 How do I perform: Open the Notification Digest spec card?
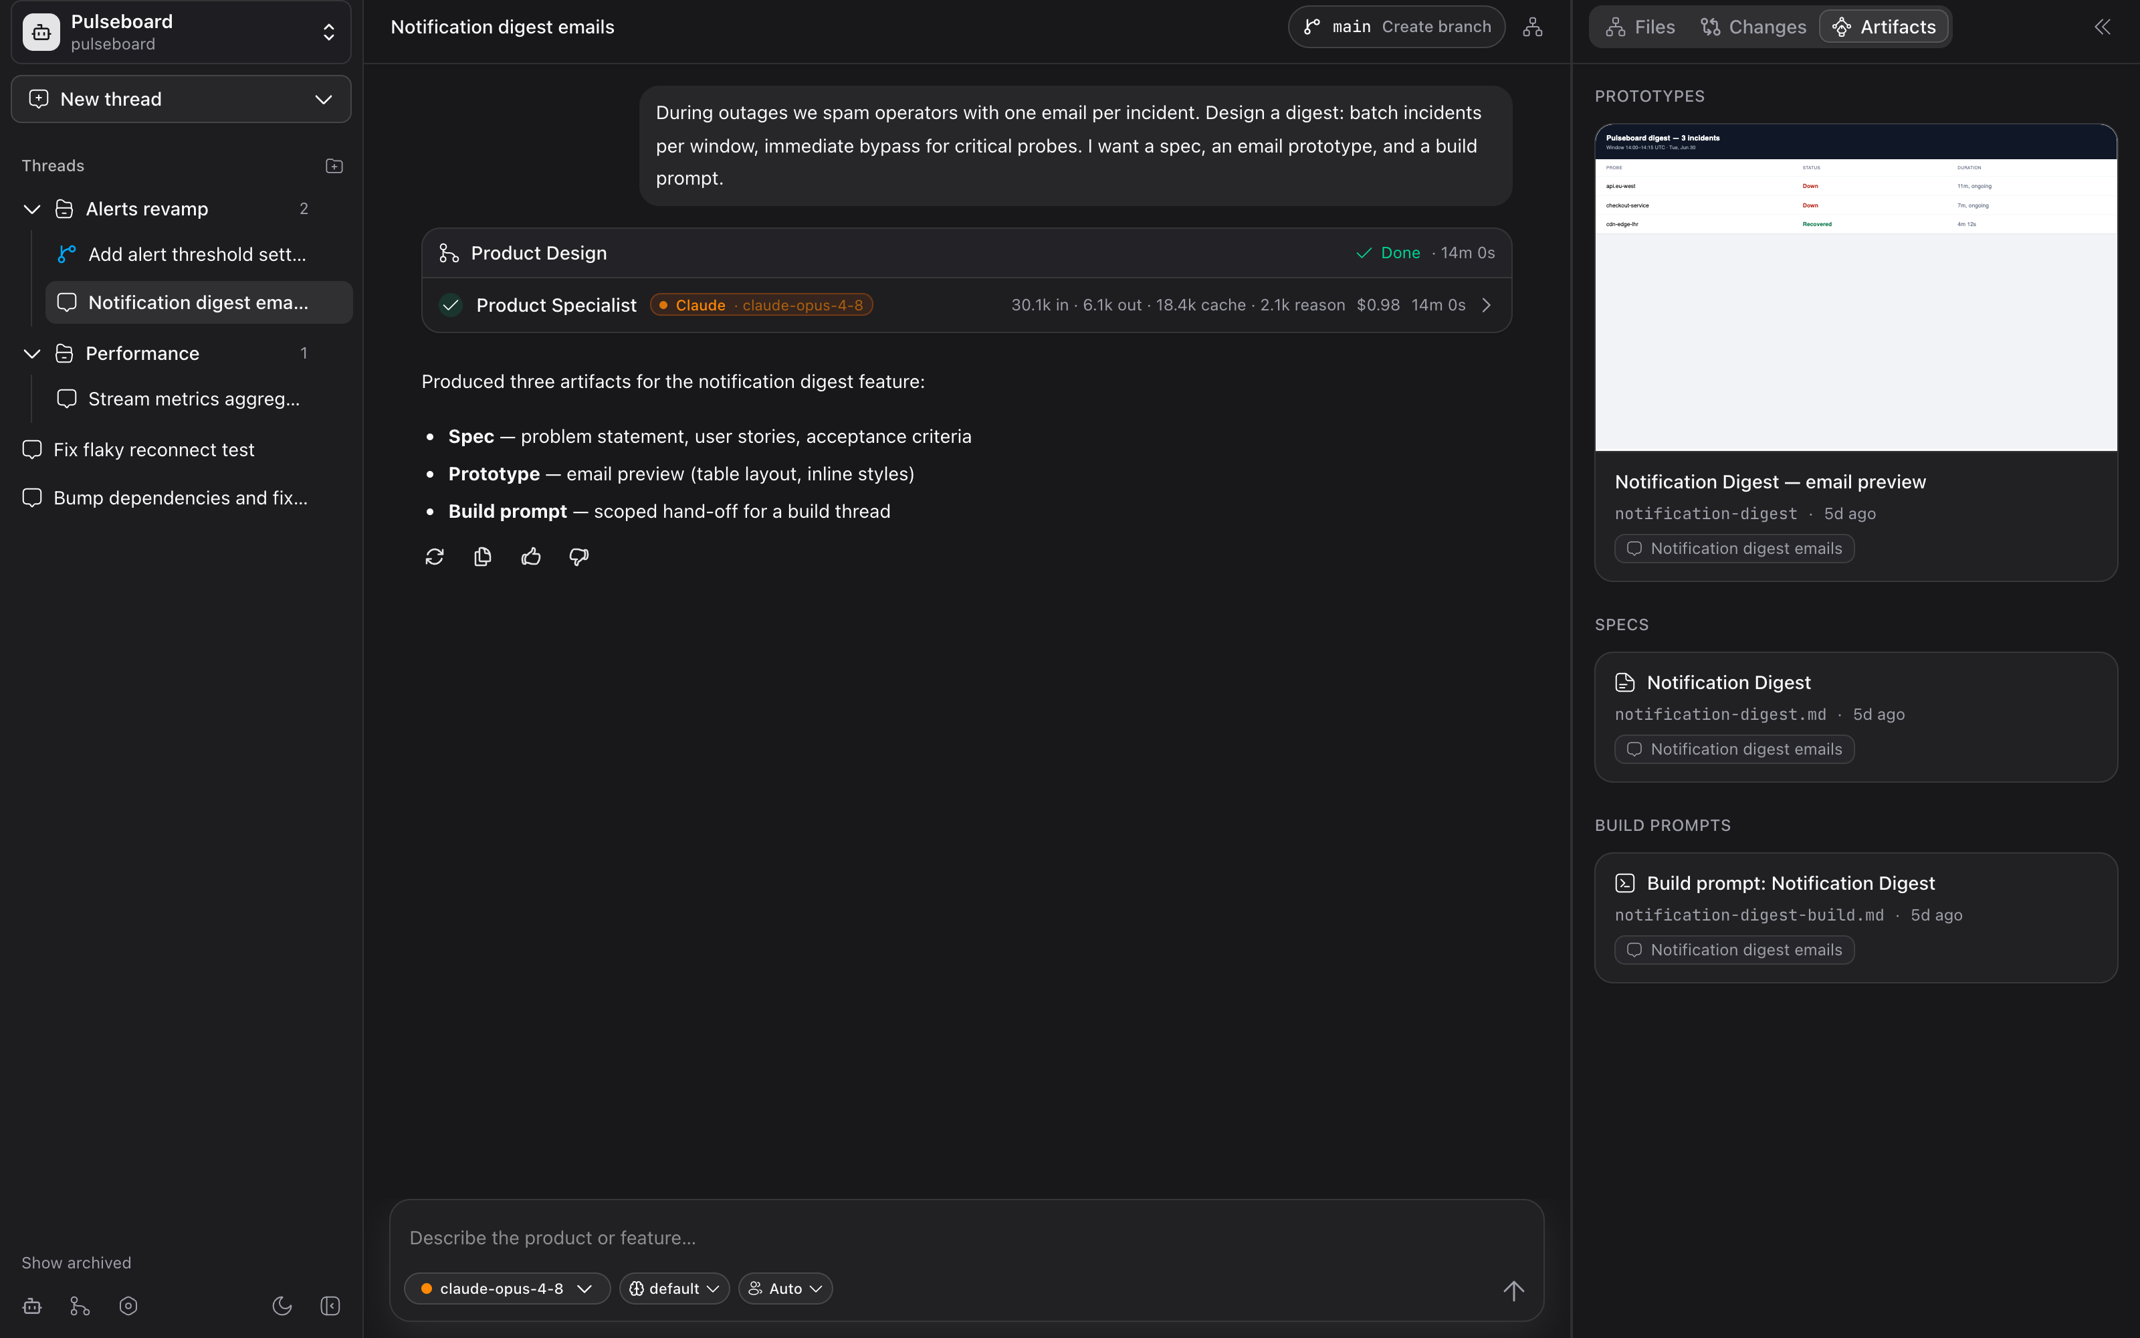1855,716
